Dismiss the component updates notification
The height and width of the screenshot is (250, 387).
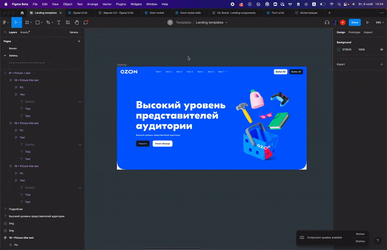tap(360, 241)
